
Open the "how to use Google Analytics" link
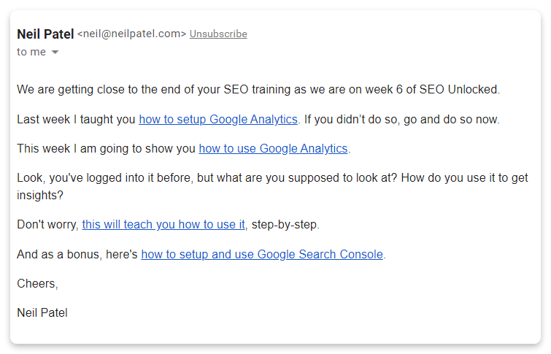pyautogui.click(x=273, y=148)
